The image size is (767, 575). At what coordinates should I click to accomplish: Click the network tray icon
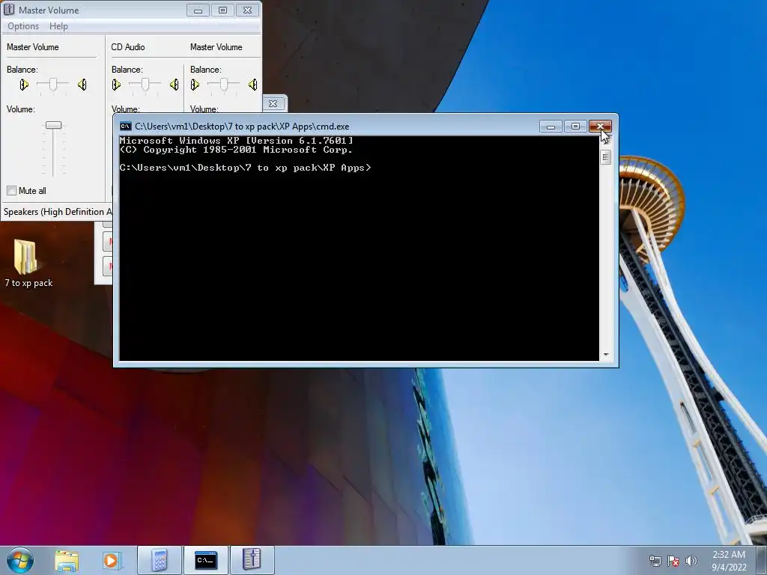click(655, 561)
